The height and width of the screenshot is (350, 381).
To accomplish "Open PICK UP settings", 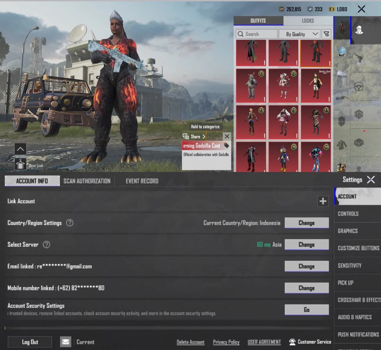I will coord(358,283).
